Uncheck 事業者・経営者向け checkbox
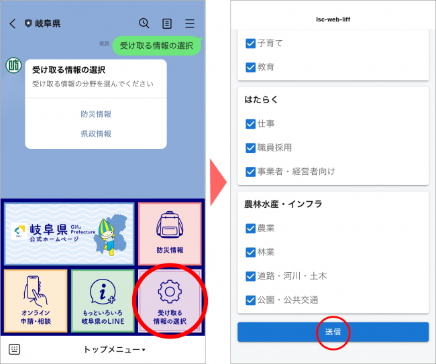This screenshot has height=364, width=436. tap(251, 172)
